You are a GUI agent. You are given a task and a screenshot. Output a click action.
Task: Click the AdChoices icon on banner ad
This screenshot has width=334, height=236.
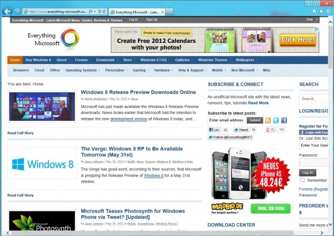click(x=317, y=29)
